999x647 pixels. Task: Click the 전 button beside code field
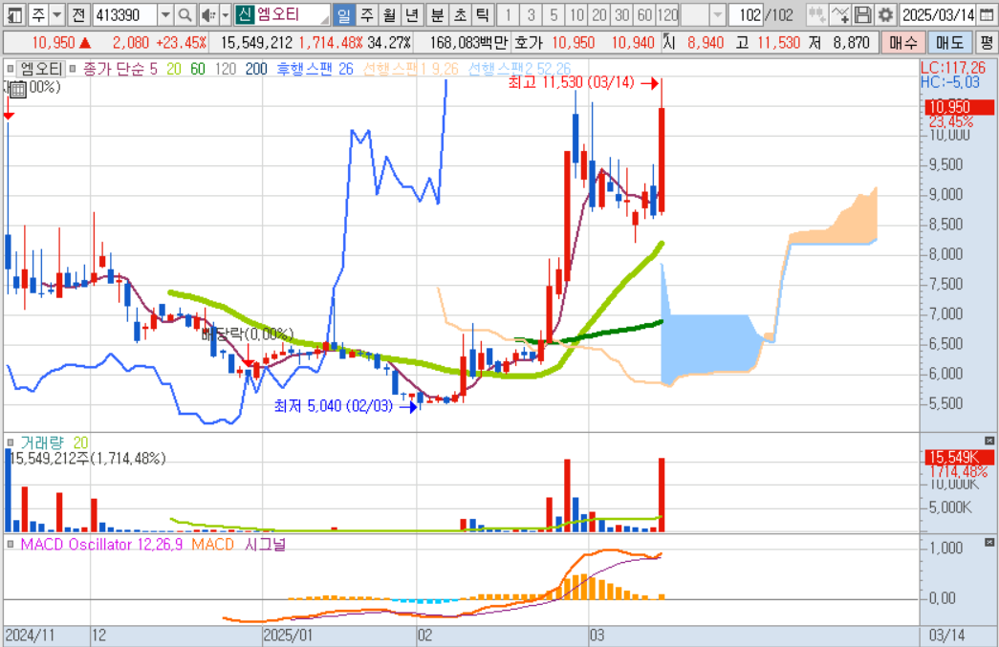point(78,14)
